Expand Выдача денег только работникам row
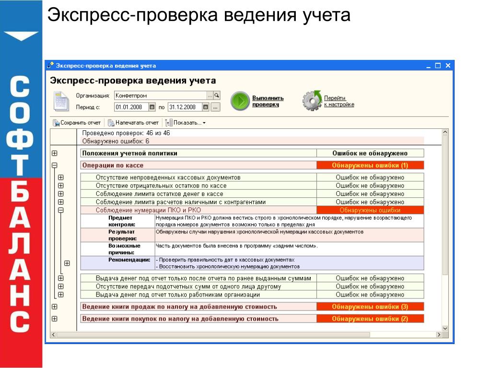This screenshot has width=491, height=368. (61, 295)
